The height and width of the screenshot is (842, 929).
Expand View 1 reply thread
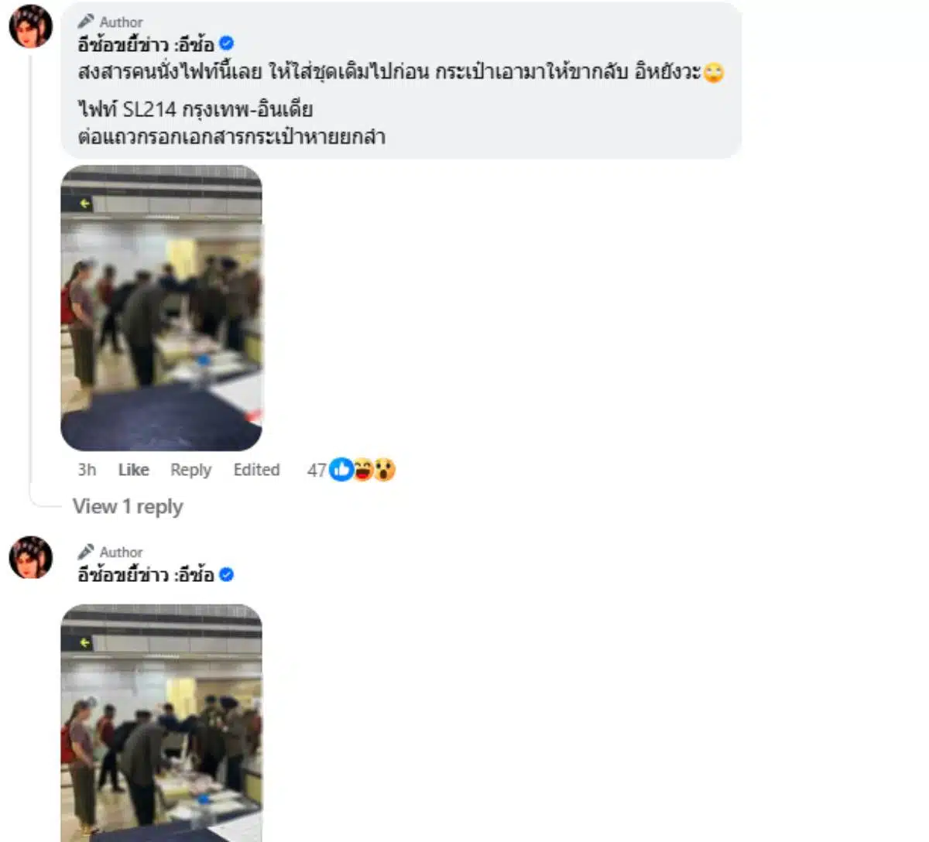click(128, 506)
